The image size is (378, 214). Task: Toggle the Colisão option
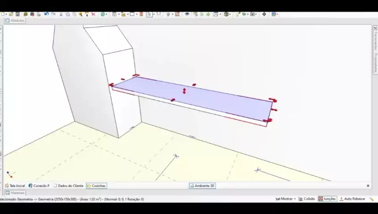(307, 199)
